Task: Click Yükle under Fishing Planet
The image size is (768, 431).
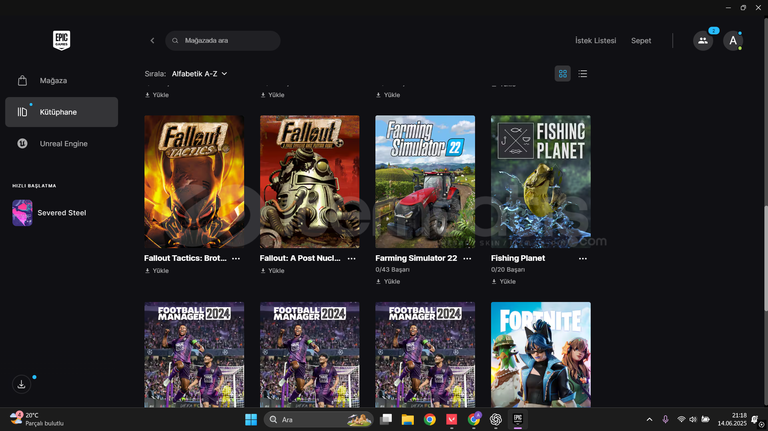Action: click(504, 282)
